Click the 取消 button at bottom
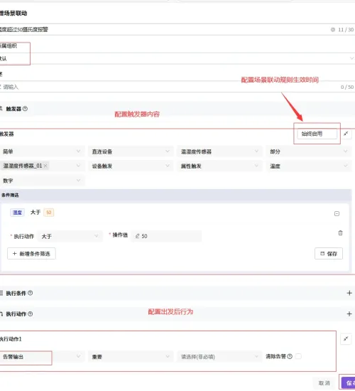The image size is (355, 391). point(324,383)
